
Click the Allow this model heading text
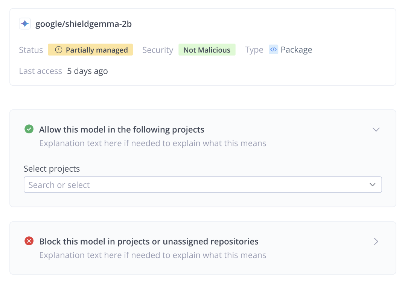click(x=122, y=129)
